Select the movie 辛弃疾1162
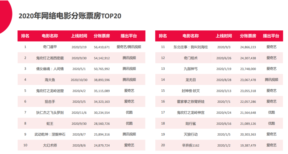288x154 pixels. [x=191, y=145]
